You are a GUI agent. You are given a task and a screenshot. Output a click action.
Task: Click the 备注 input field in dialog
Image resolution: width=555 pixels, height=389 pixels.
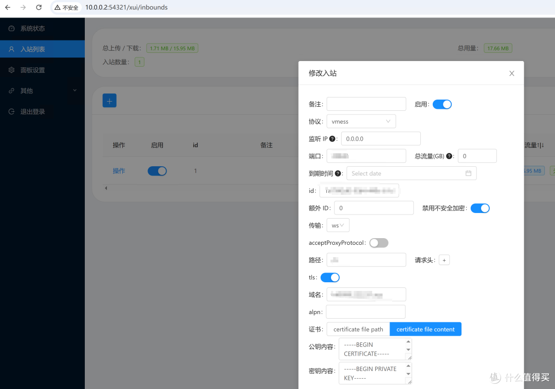pos(366,104)
